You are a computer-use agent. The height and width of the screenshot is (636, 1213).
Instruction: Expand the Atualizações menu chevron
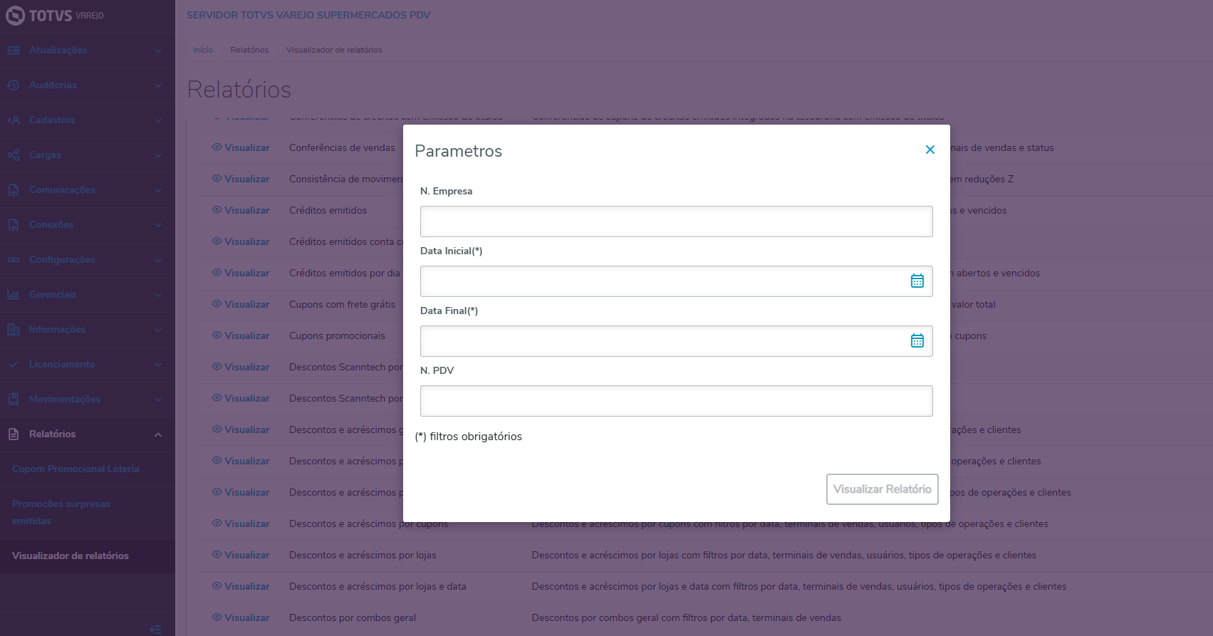point(158,51)
